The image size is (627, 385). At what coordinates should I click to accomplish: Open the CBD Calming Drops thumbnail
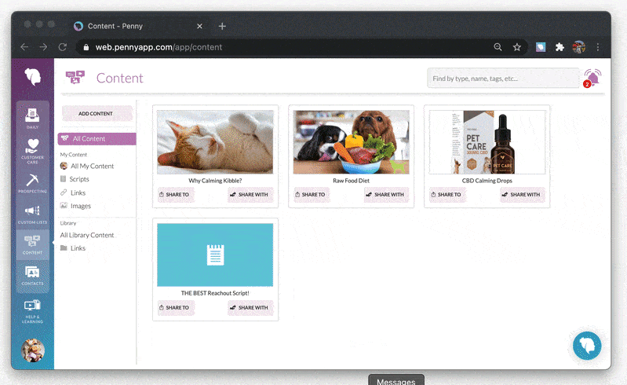tap(487, 142)
